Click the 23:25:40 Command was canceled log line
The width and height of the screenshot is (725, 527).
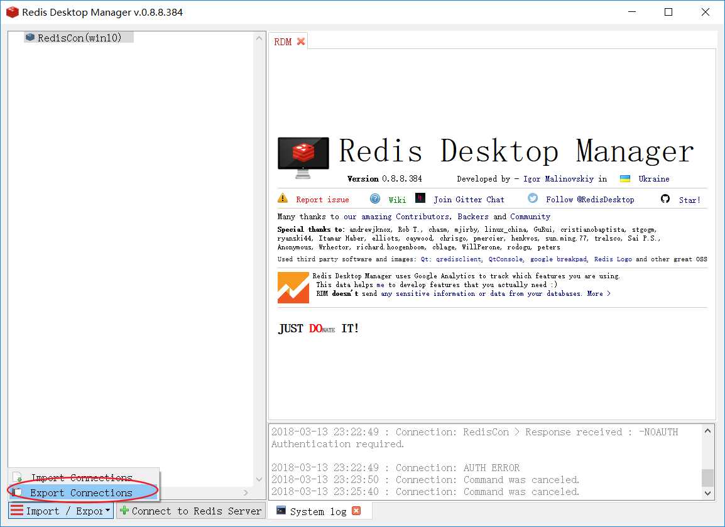point(425,492)
